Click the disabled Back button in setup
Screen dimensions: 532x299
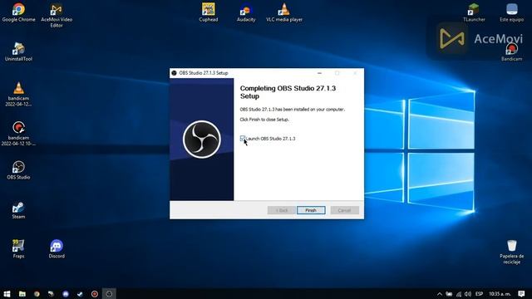281,210
